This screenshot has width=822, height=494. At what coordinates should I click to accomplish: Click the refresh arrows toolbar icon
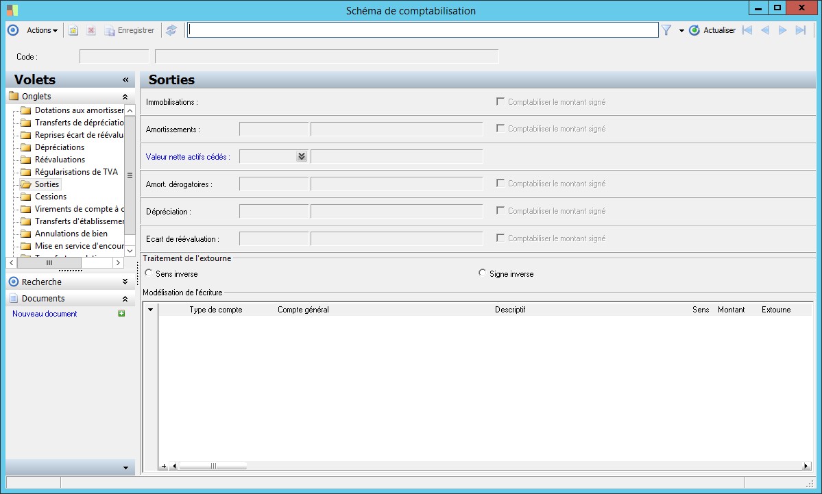click(171, 30)
